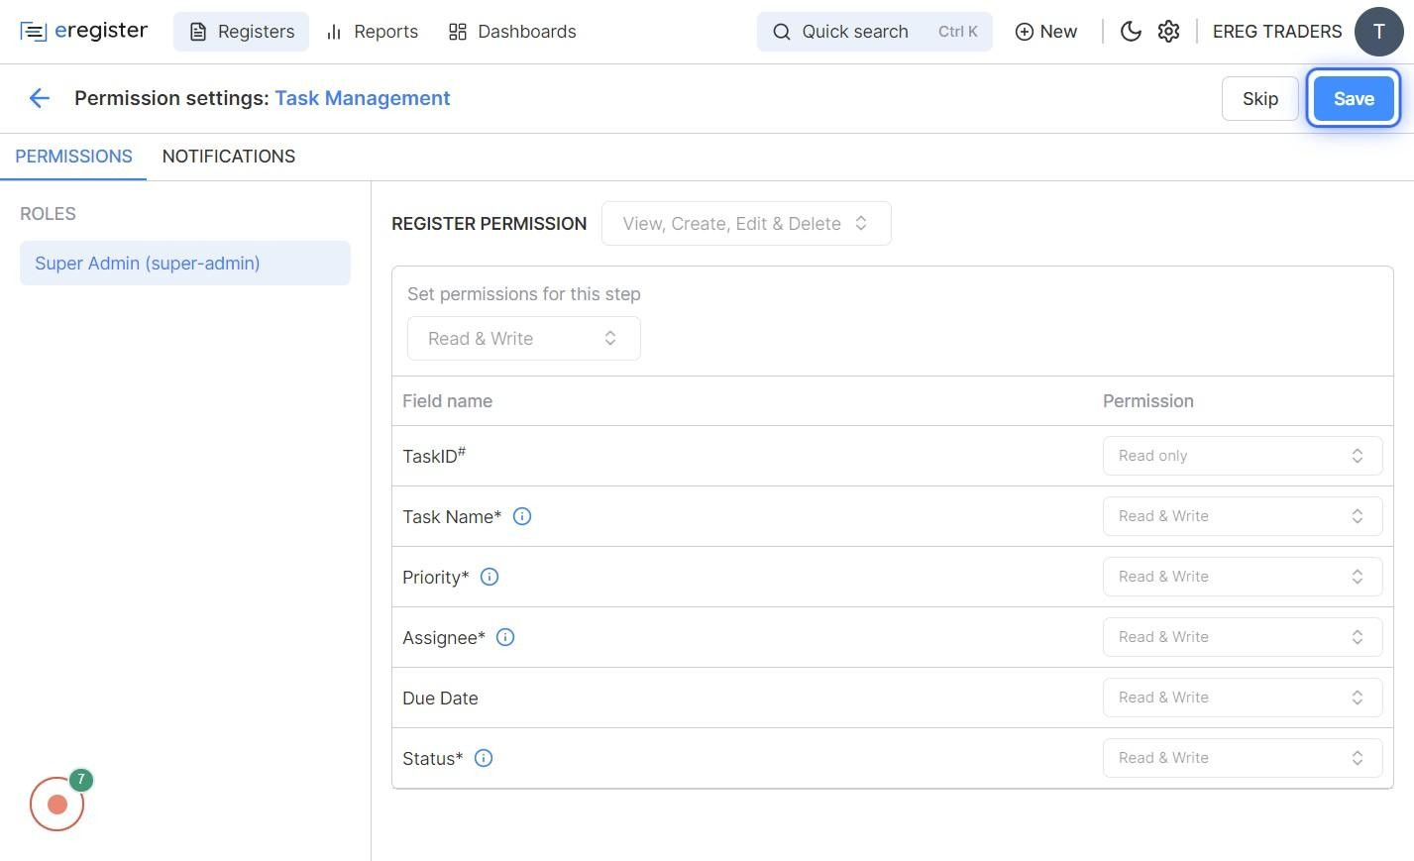1414x861 pixels.
Task: Click the info icon beside Priority
Action: point(489,577)
